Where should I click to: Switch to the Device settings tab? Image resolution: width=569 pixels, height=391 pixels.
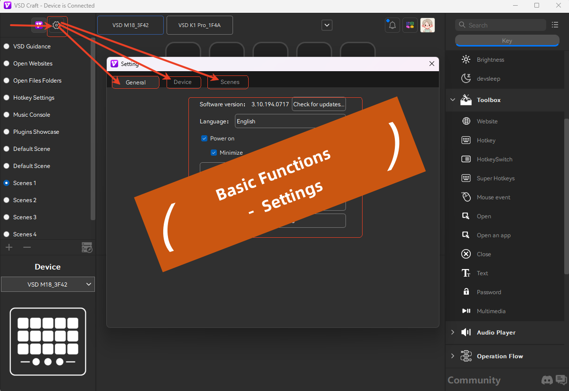[x=183, y=82]
